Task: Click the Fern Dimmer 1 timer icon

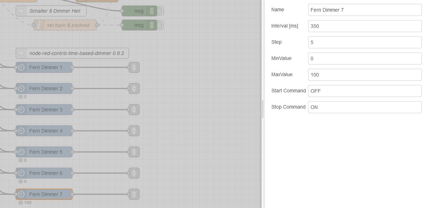Action: (x=21, y=67)
